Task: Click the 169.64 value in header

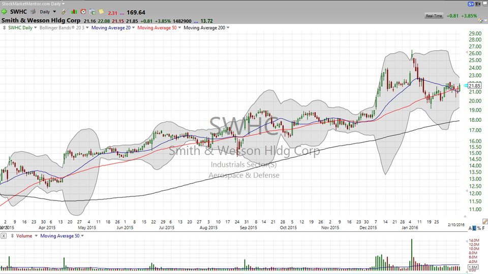Action: tap(136, 12)
